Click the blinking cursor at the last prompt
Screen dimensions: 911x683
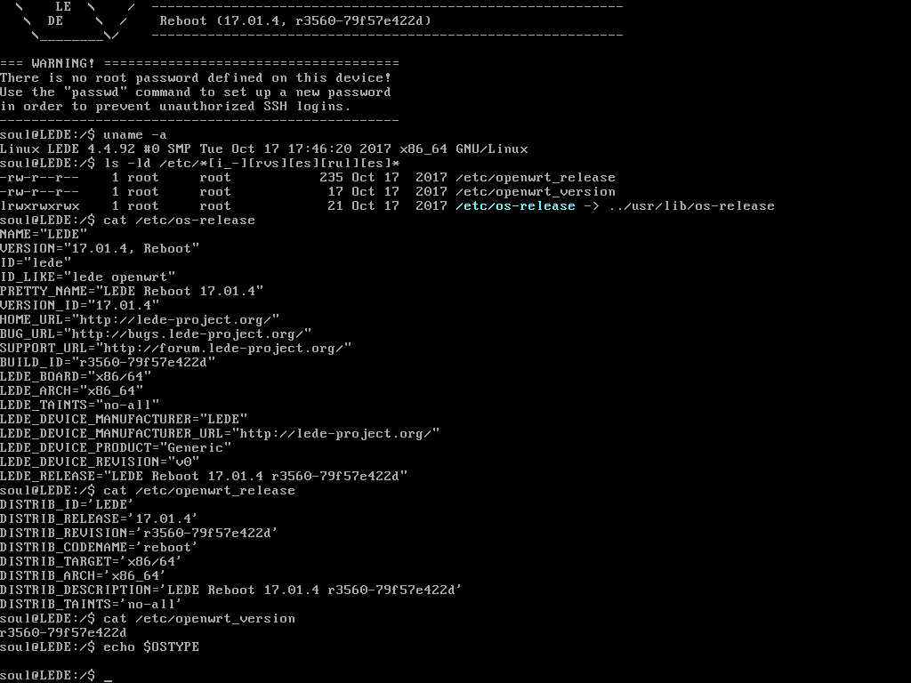(x=108, y=679)
